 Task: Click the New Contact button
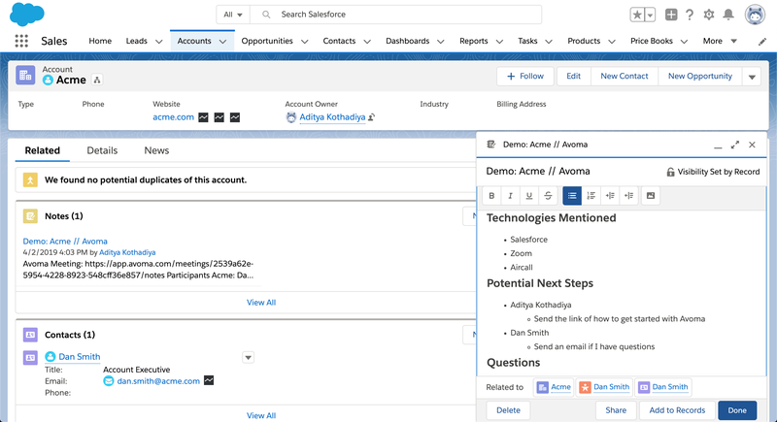[625, 77]
